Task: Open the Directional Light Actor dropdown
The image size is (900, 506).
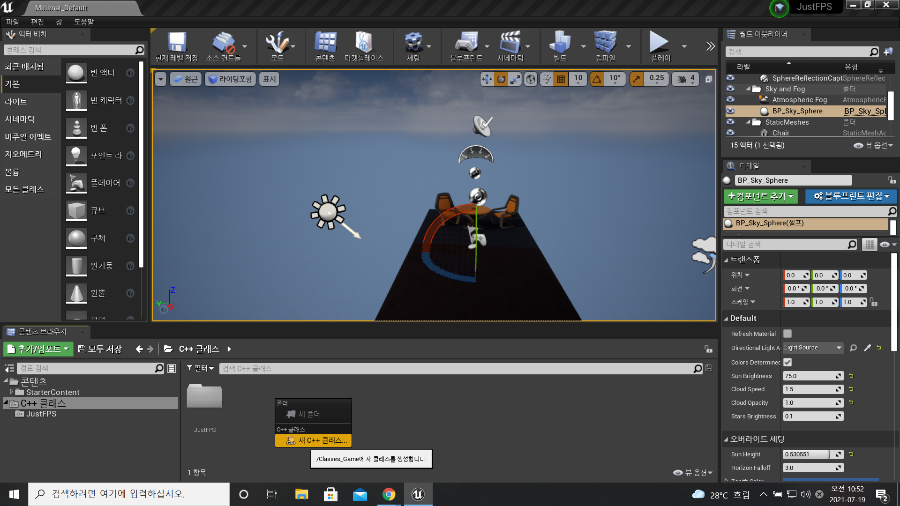Action: pos(813,348)
